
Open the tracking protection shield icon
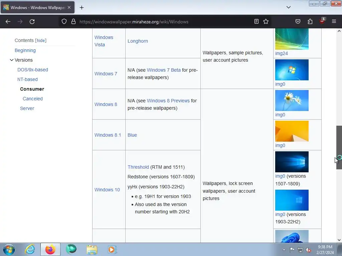click(64, 22)
